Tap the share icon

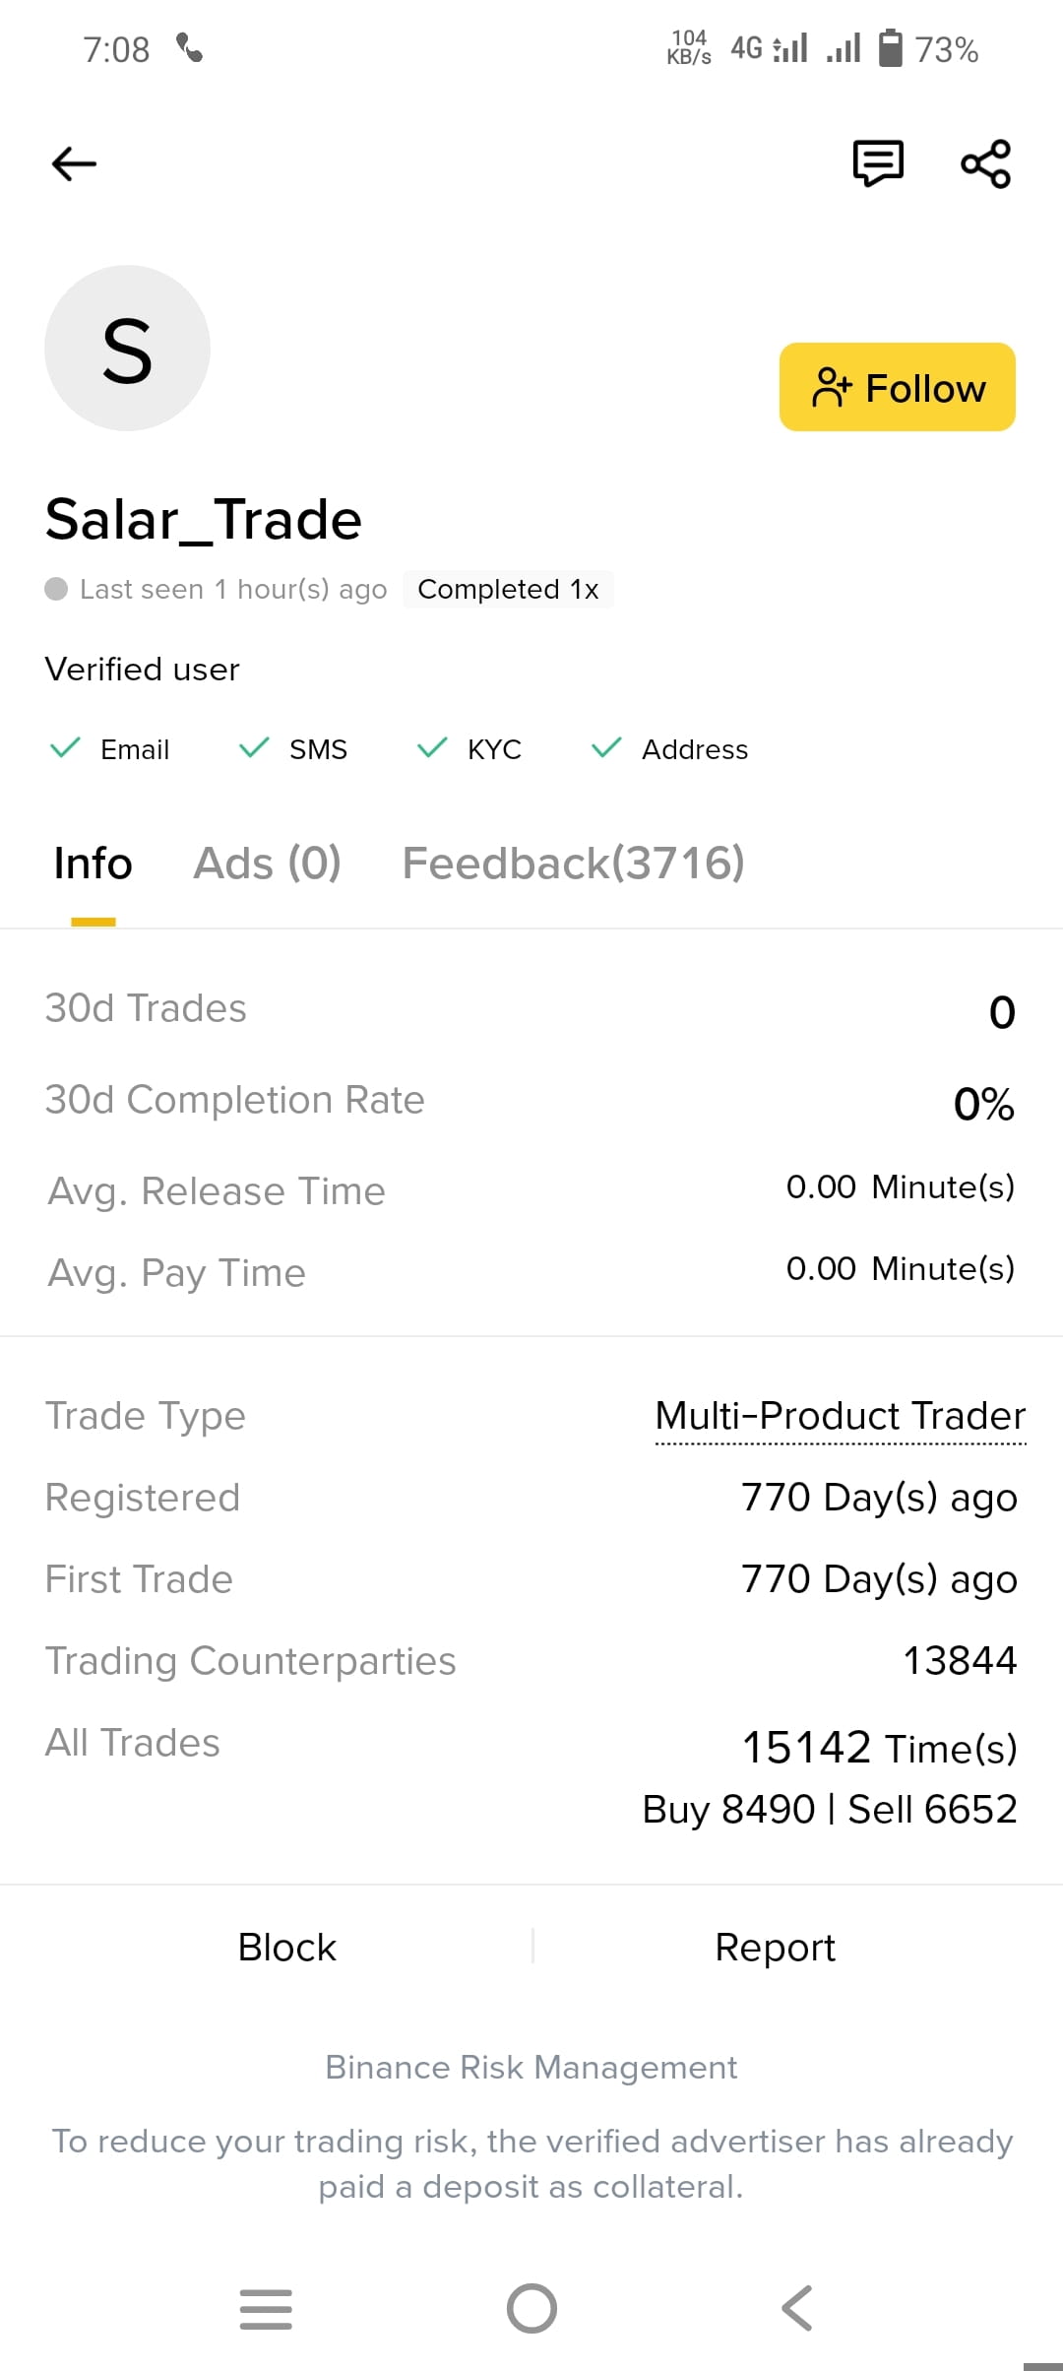point(986,163)
